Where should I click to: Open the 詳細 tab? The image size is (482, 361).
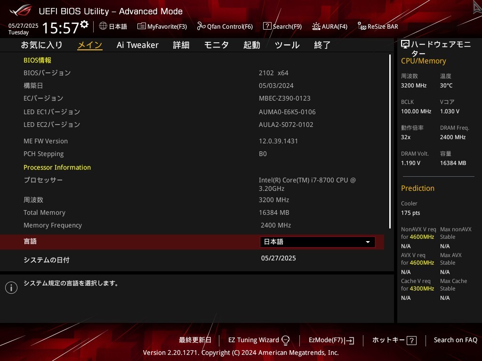[181, 45]
